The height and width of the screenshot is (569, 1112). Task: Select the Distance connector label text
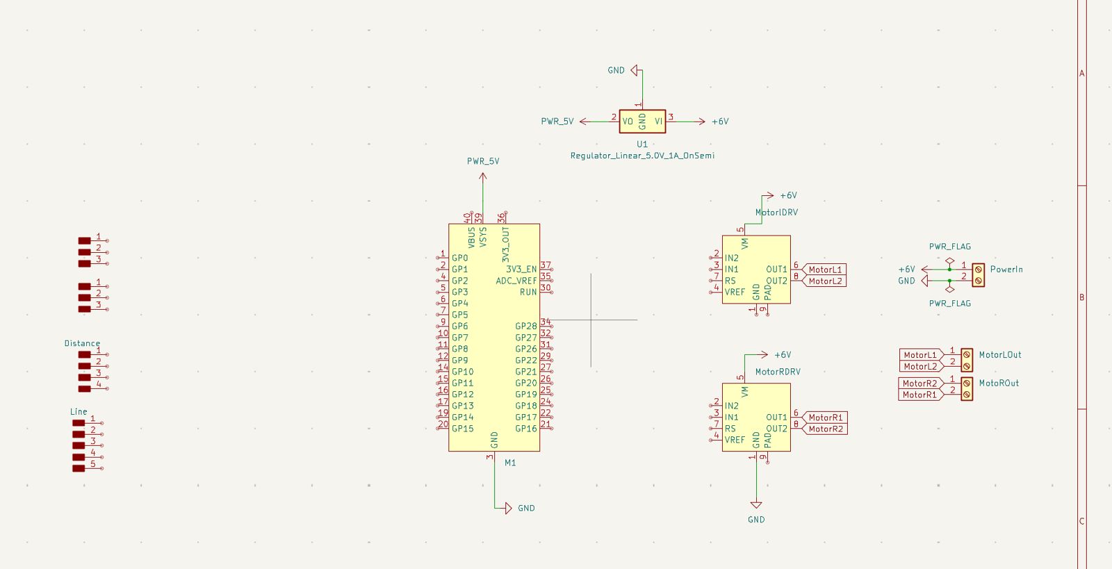(82, 343)
